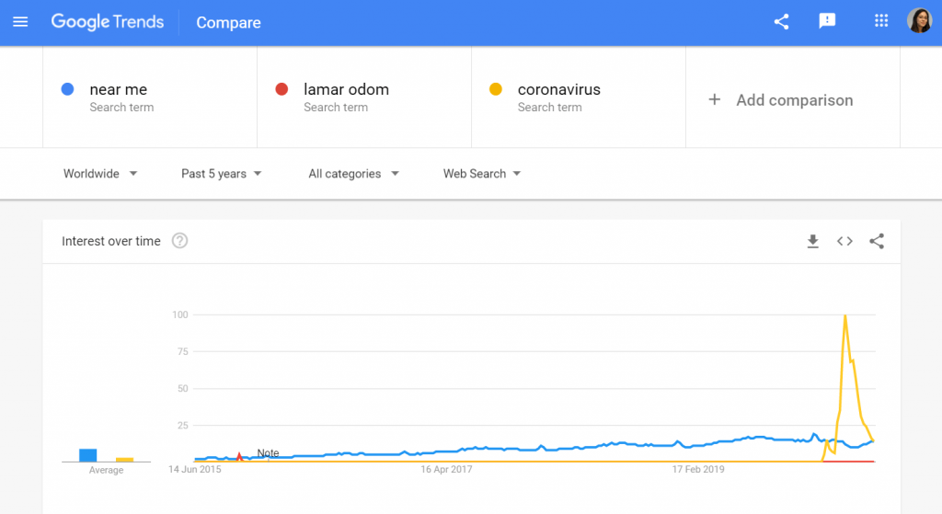Open the hamburger main menu
Viewport: 942px width, 514px height.
[20, 22]
